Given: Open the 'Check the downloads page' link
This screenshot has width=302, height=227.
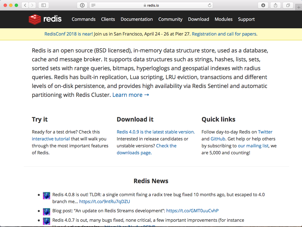Looking at the screenshot, I should click(147, 149).
